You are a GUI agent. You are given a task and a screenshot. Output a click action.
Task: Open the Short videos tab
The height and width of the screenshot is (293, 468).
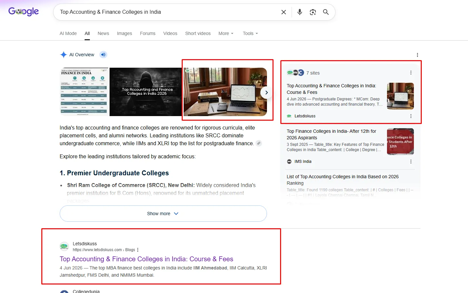coord(198,33)
